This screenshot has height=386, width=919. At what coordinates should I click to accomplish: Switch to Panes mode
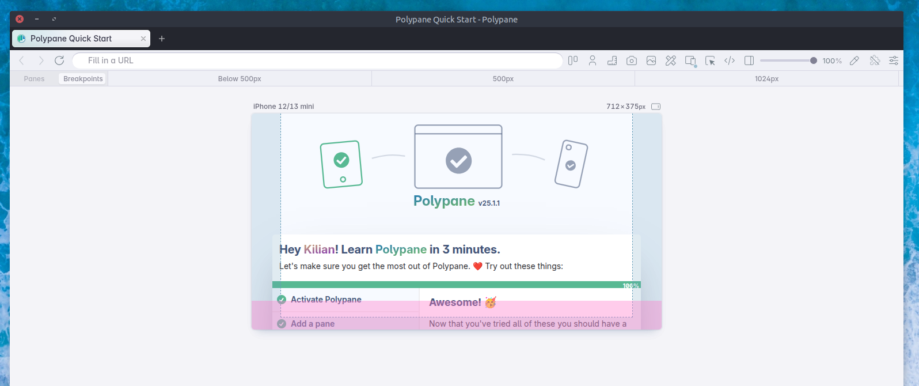click(x=35, y=79)
